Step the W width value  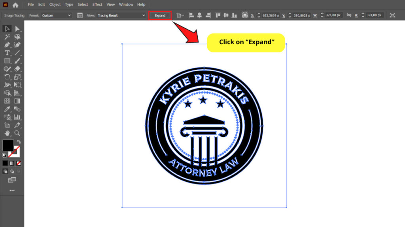[322, 15]
